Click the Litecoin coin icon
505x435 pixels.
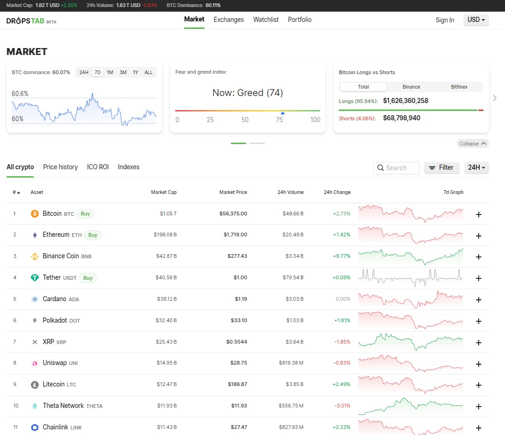[x=35, y=385]
